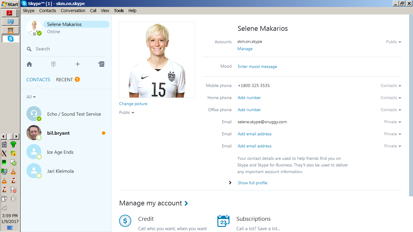Click the clock showing 3:59 PM
The width and height of the screenshot is (413, 232).
pos(10,216)
